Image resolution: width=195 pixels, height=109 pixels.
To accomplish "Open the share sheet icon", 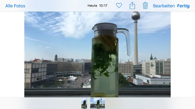I will (x=132, y=6).
